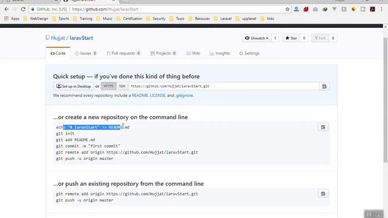This screenshot has width=388, height=218.
Task: Open the Pull requests tab
Action: 124,53
